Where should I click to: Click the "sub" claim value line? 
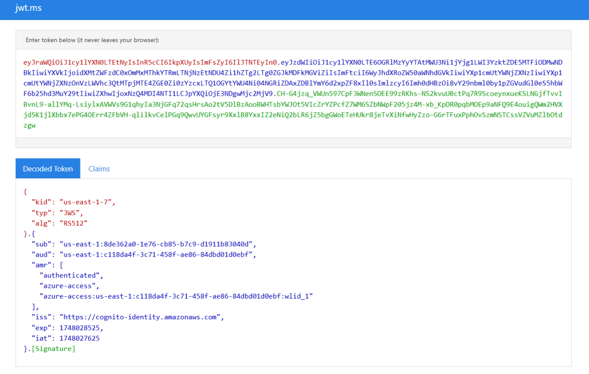click(x=144, y=245)
